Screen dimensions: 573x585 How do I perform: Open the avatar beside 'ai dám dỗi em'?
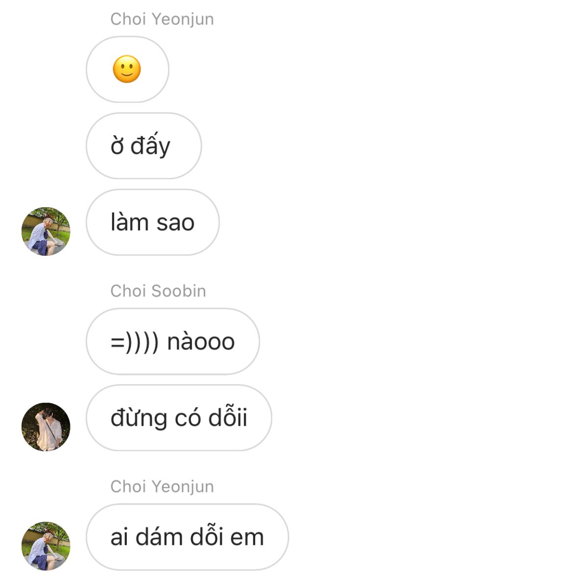(46, 546)
